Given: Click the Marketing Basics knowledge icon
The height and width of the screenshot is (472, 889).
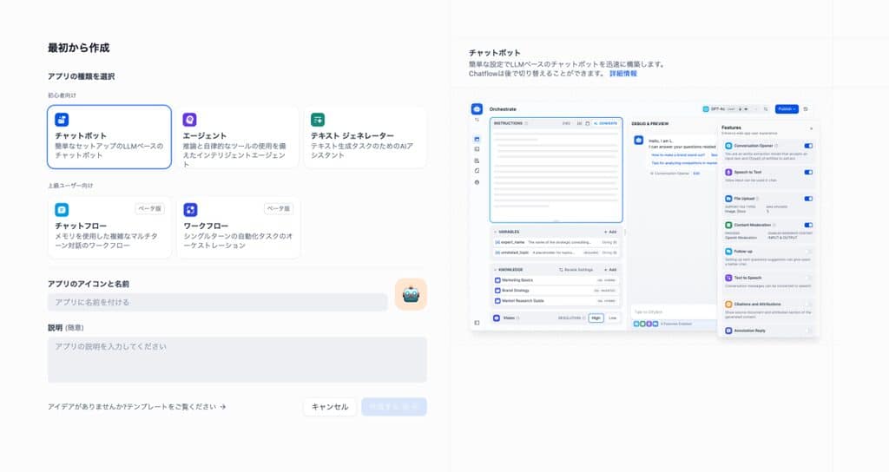Looking at the screenshot, I should coord(497,280).
